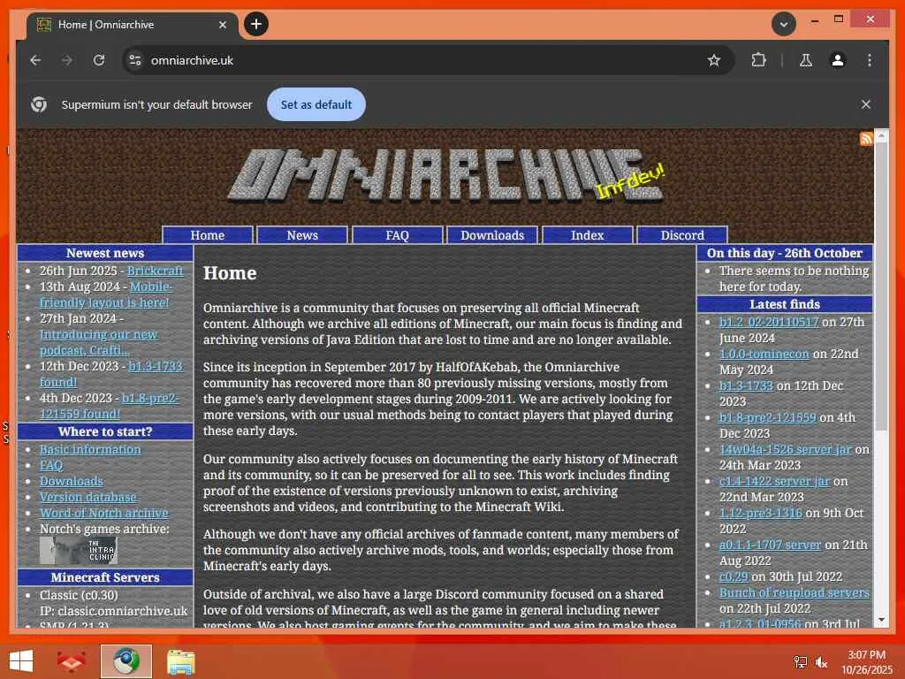Open 1.0.0-tominecon latest find link
Image resolution: width=905 pixels, height=679 pixels.
coord(764,354)
